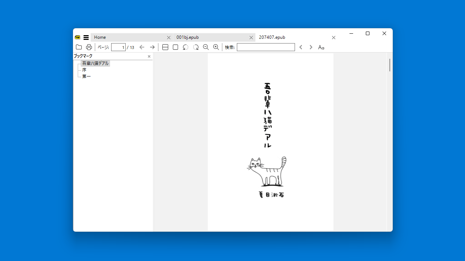Open the hamburger main menu
The height and width of the screenshot is (261, 465).
86,37
